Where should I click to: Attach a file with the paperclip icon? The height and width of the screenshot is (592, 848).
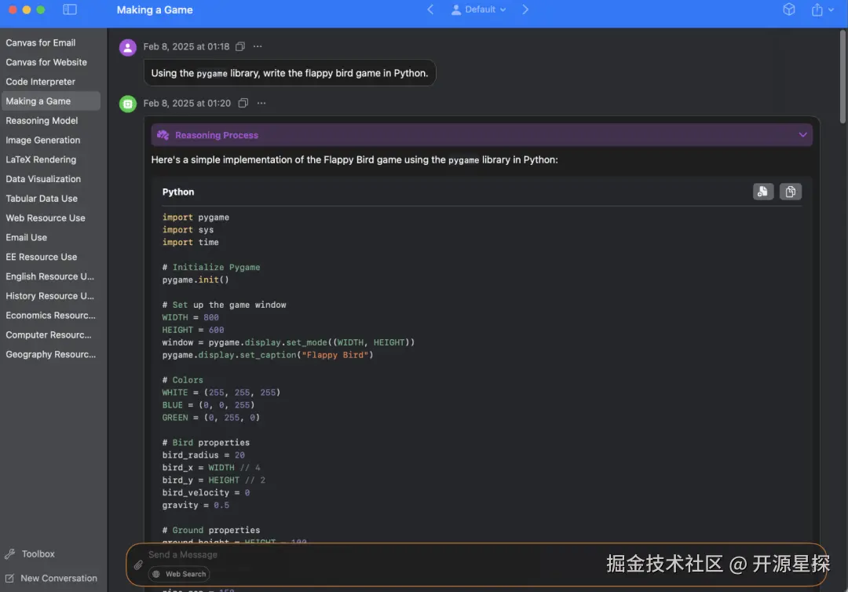[x=138, y=565]
